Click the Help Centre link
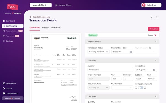The height and width of the screenshot is (103, 166). [x=11, y=83]
